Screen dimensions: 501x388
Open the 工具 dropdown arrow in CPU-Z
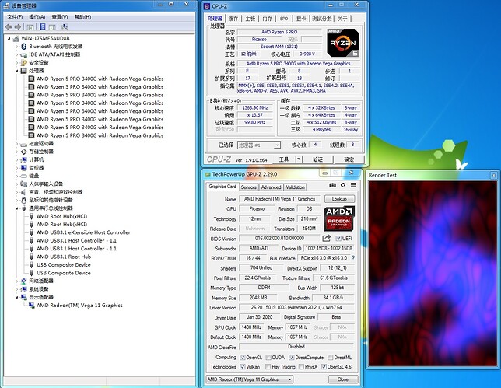click(x=299, y=159)
